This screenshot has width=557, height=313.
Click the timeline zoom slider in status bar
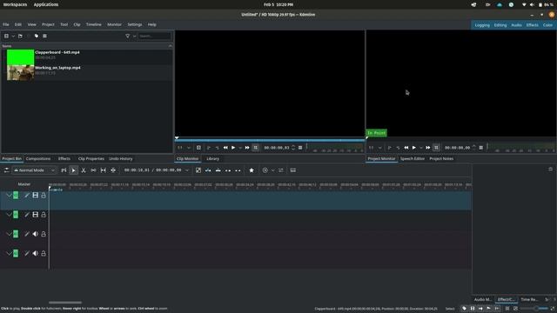tap(534, 309)
